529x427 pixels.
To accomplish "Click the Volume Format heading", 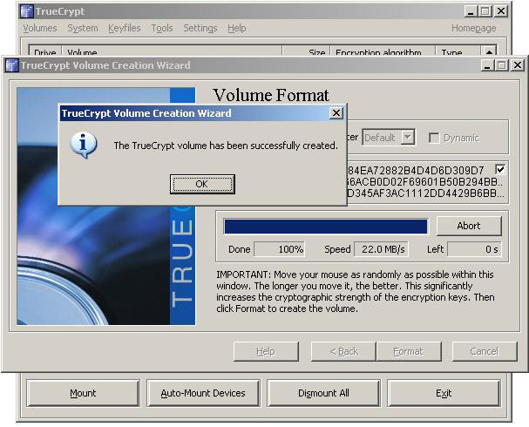I will click(271, 95).
